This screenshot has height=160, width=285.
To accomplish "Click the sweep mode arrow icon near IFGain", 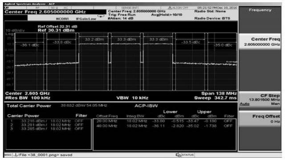I will [x=101, y=16].
